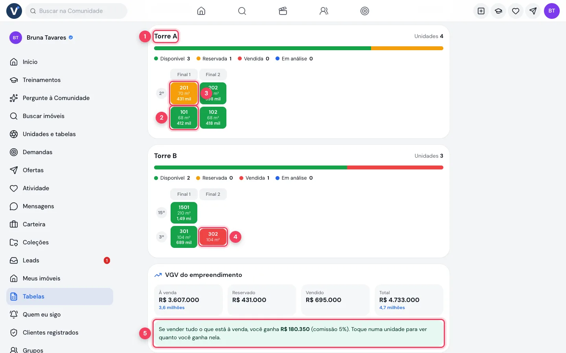Image resolution: width=566 pixels, height=353 pixels.
Task: Open Demandas in sidebar
Action: 60,152
